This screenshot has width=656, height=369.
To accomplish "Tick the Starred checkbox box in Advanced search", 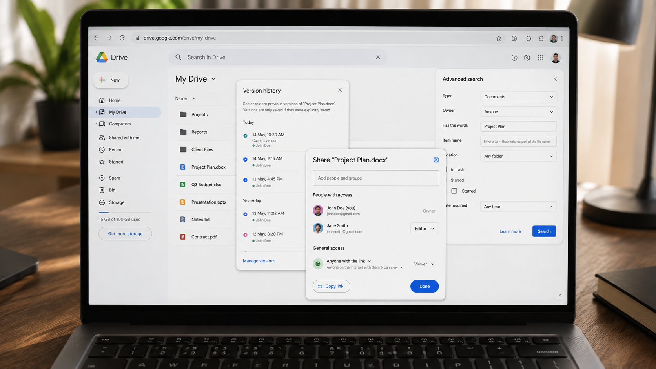I will [454, 191].
